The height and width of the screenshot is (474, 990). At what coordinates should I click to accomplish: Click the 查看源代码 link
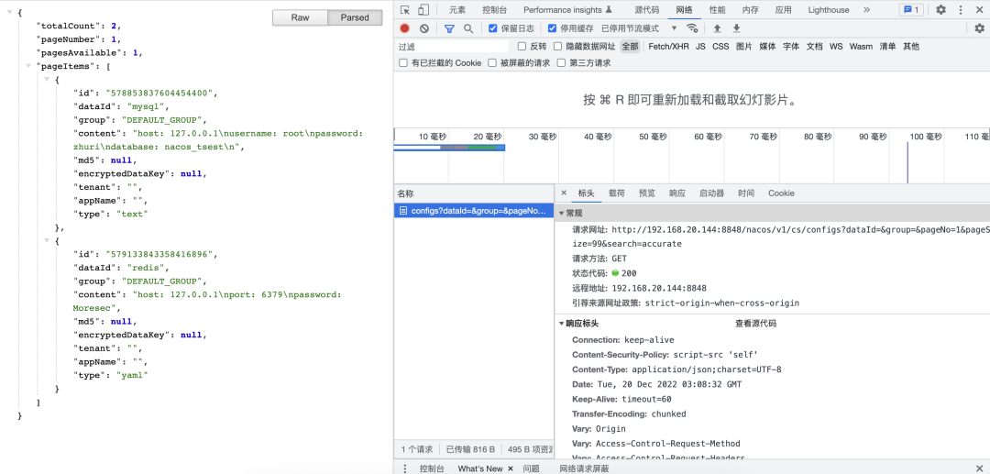click(755, 324)
